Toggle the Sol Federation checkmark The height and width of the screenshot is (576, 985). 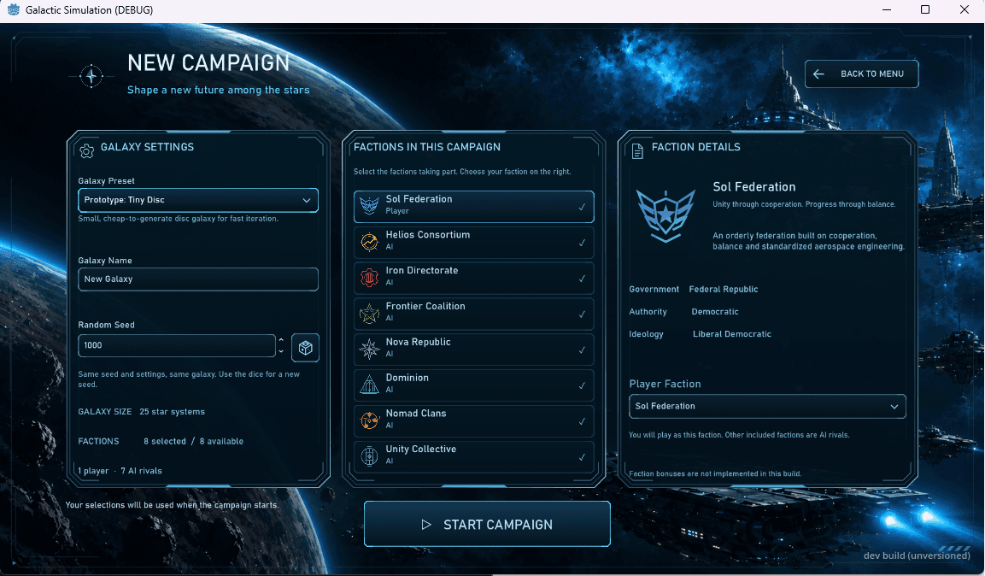click(582, 208)
